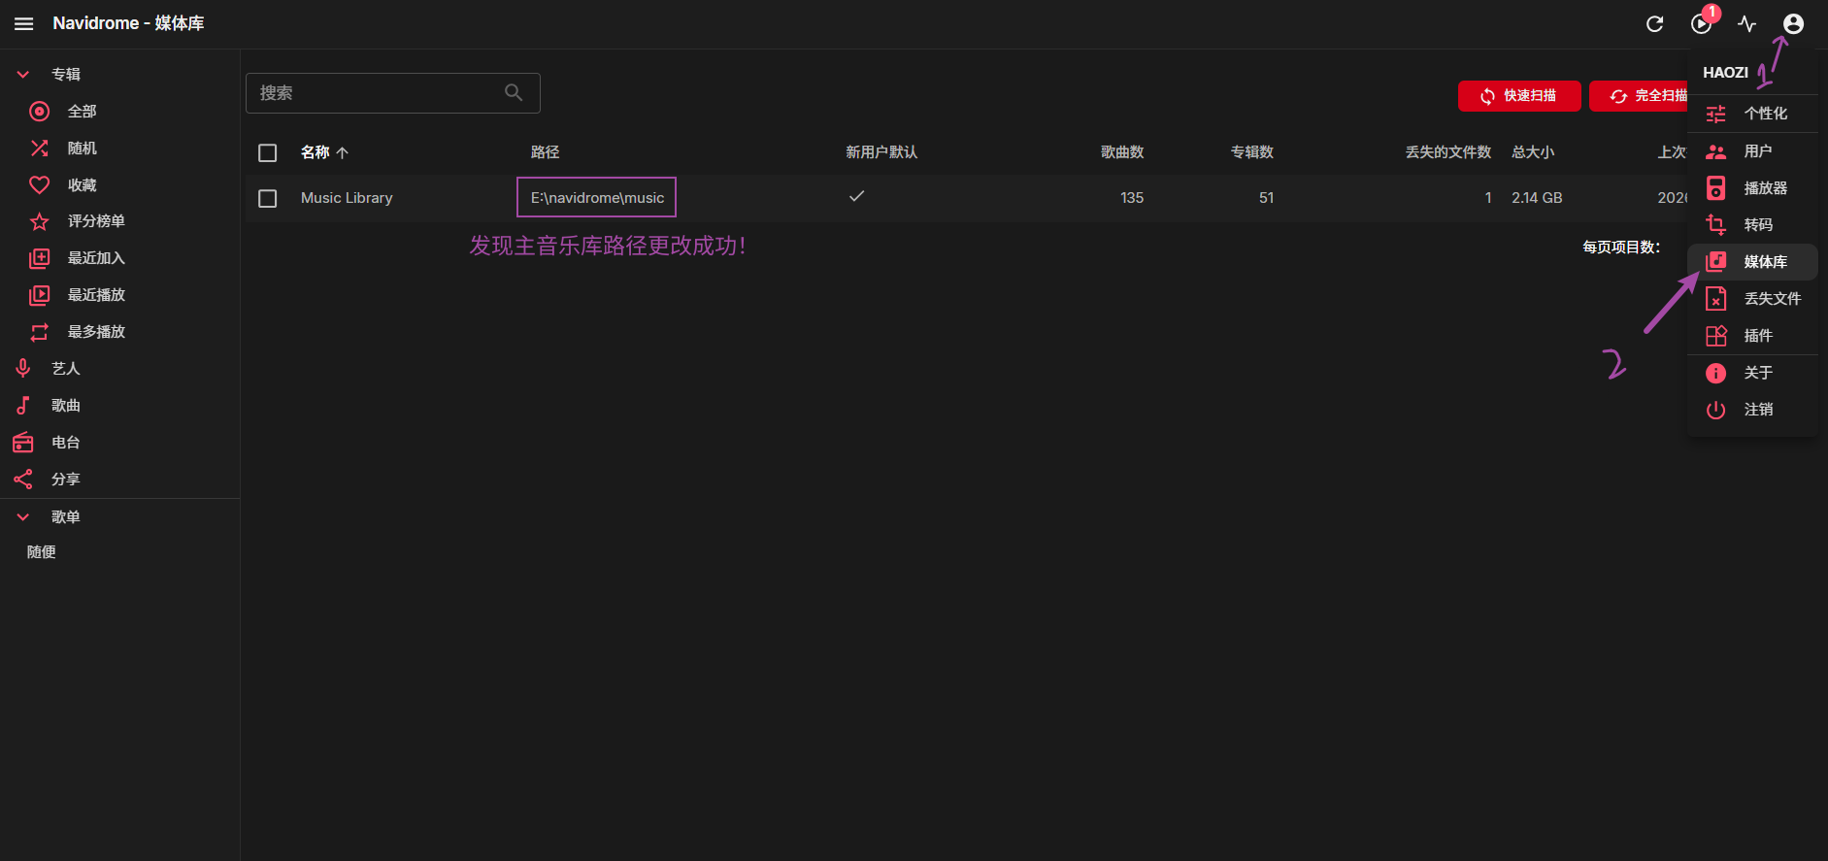Click the 全部 albums disc icon
Screen dimensions: 1828x861
pyautogui.click(x=40, y=112)
